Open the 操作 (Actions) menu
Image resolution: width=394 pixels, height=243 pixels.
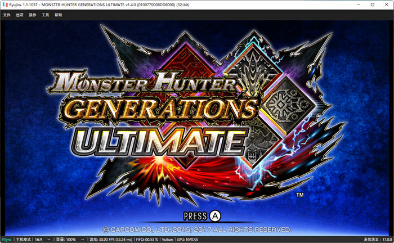[x=33, y=15]
